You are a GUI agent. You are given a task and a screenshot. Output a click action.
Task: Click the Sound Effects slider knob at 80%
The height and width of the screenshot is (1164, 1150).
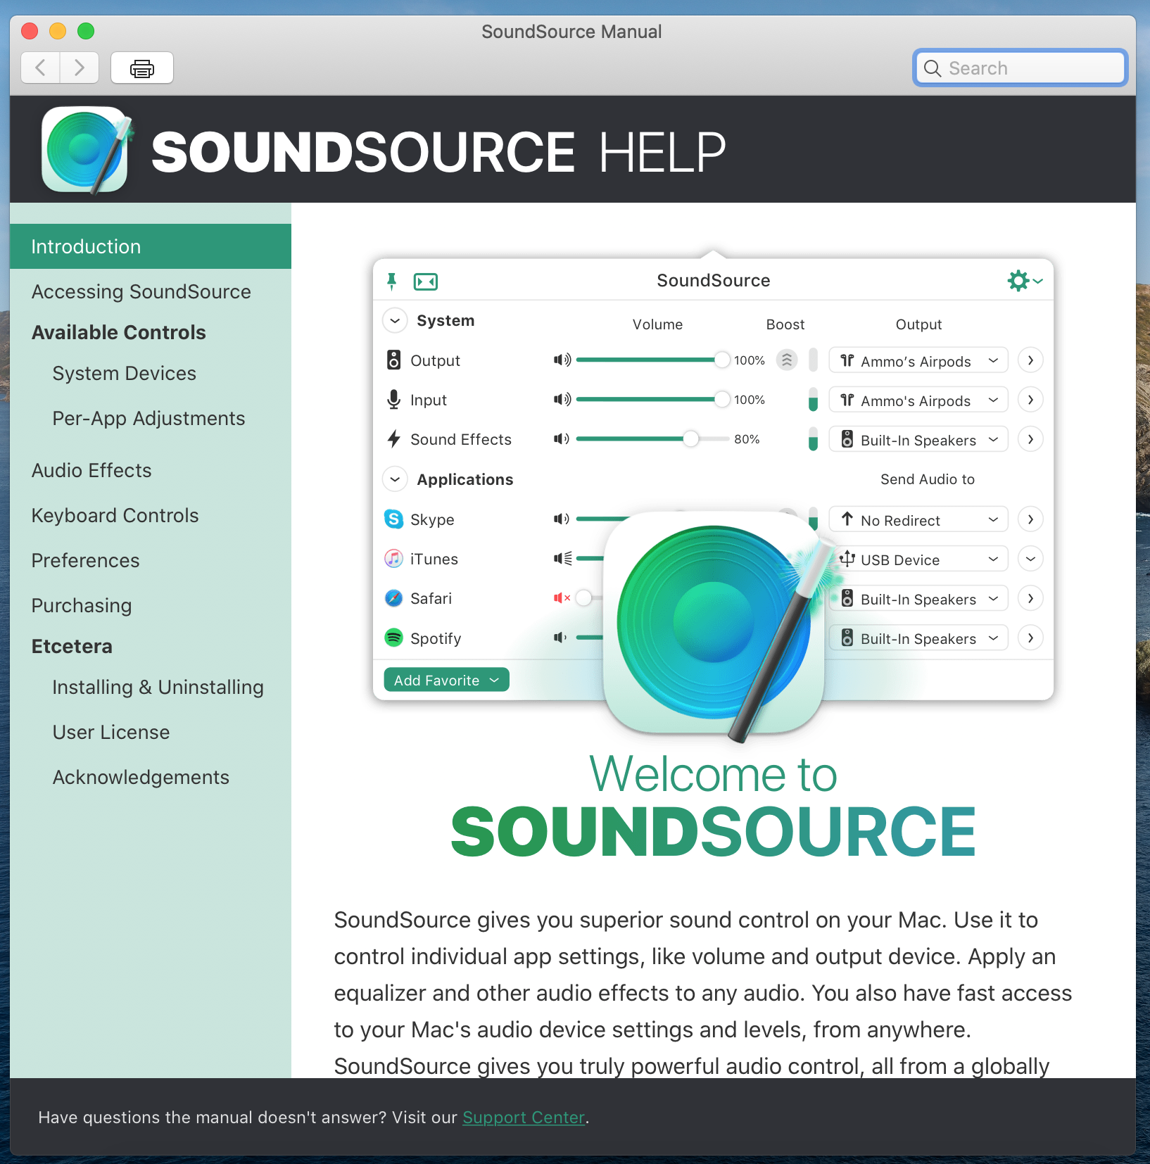pyautogui.click(x=691, y=438)
